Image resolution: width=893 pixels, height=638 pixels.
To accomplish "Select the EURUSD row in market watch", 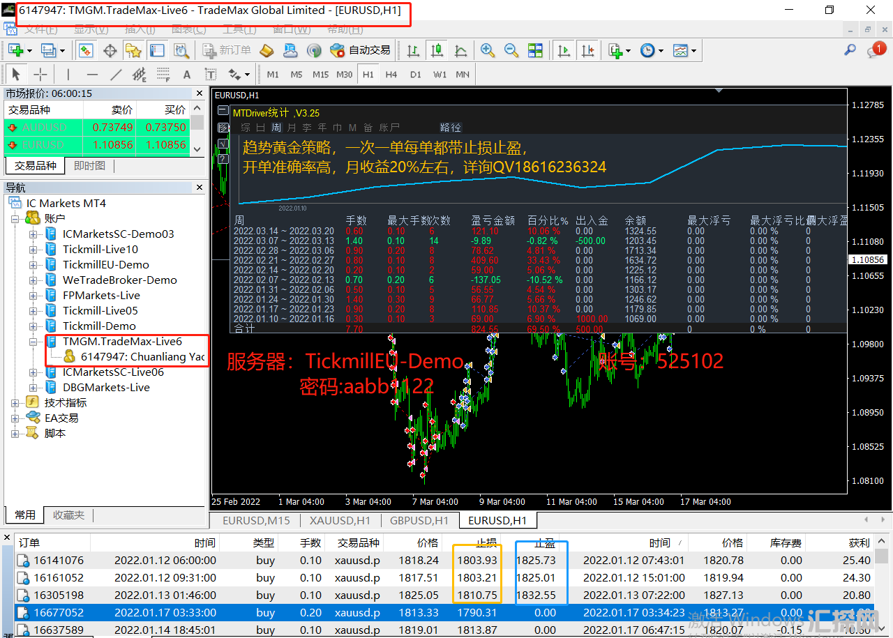I will pos(98,145).
